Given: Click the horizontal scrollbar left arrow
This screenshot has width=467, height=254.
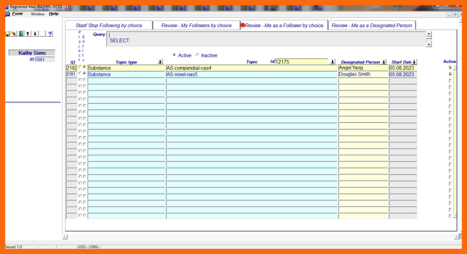Looking at the screenshot, I should coord(65,237).
